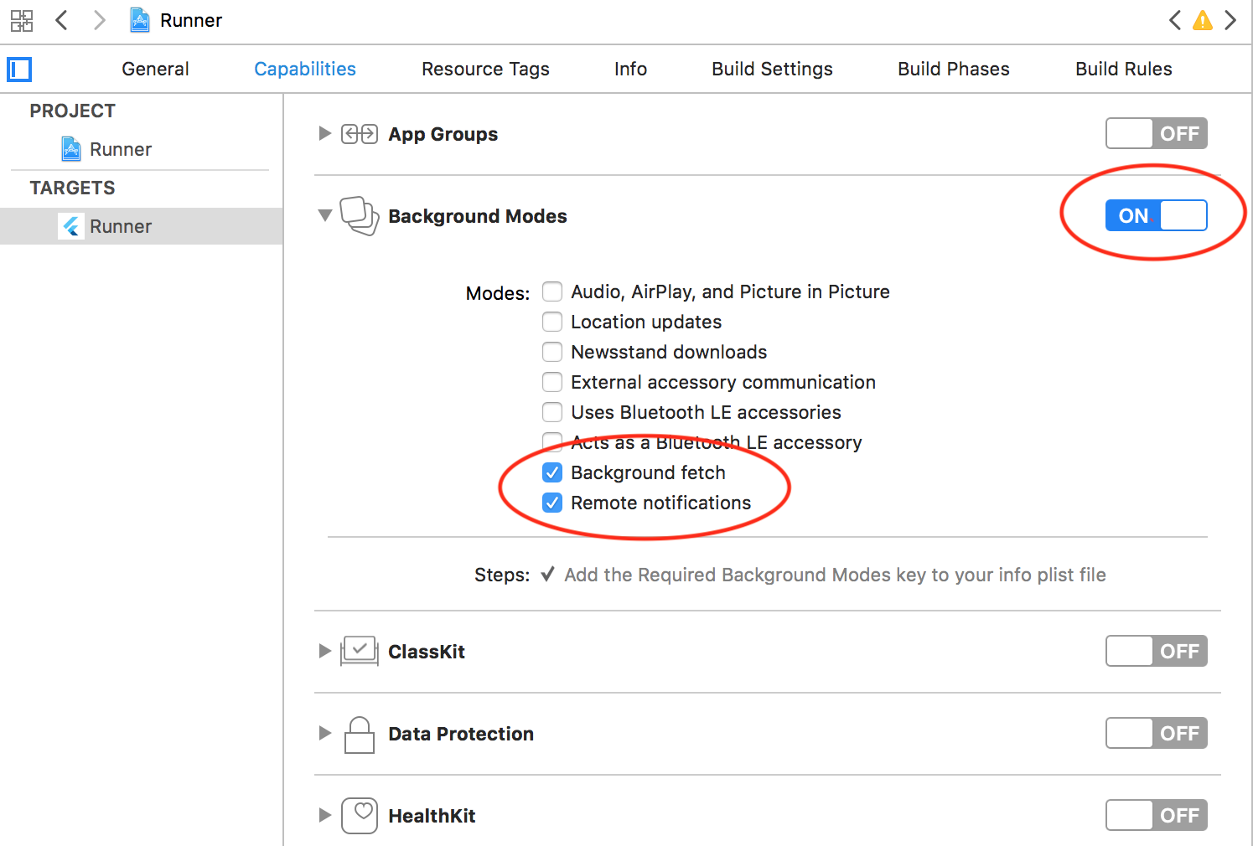Viewport: 1253px width, 846px height.
Task: Uncheck the Background fetch checkbox
Action: click(x=552, y=472)
